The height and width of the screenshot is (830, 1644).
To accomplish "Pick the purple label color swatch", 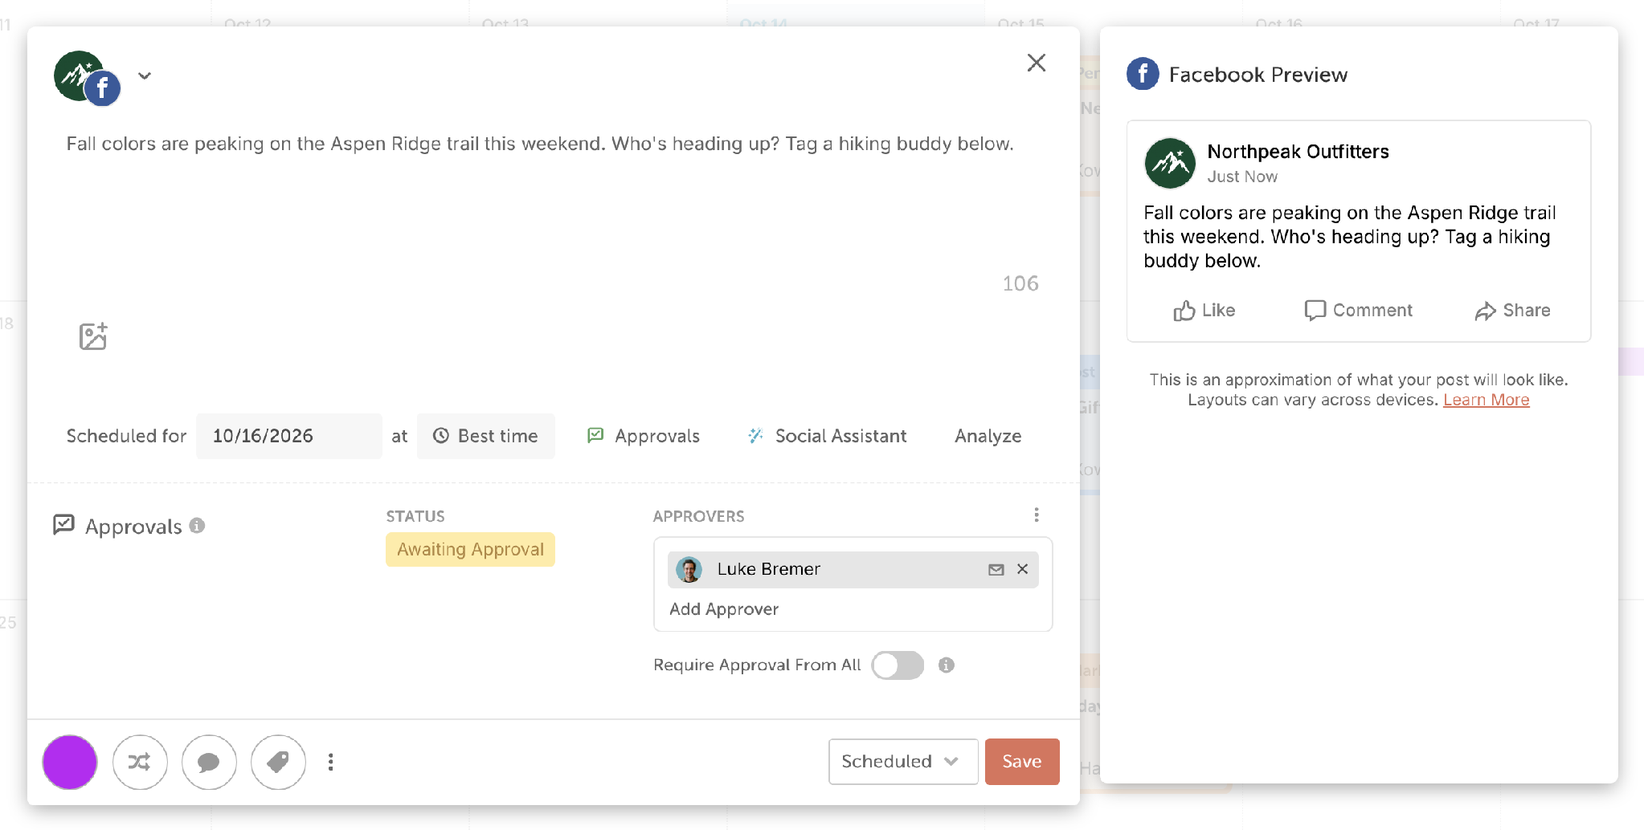I will tap(70, 762).
